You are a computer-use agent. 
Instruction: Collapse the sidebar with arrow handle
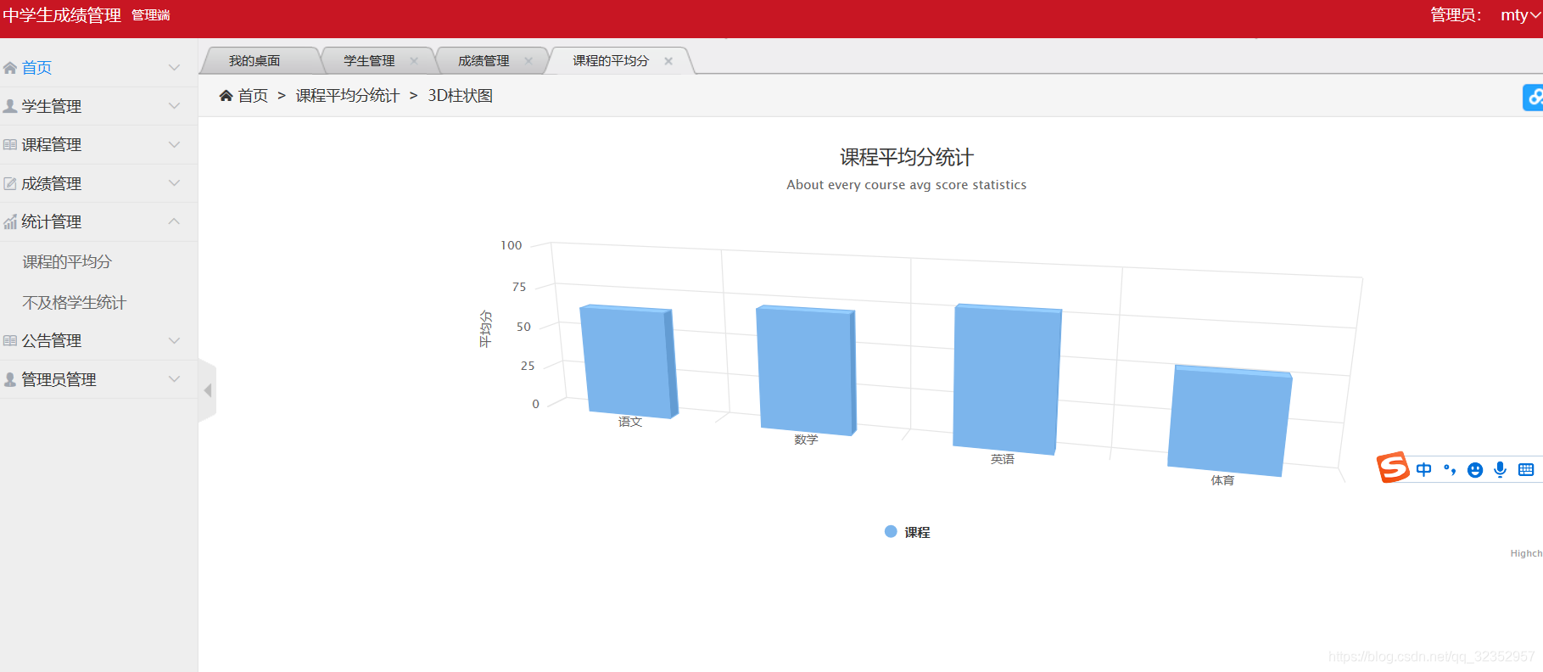tap(208, 390)
